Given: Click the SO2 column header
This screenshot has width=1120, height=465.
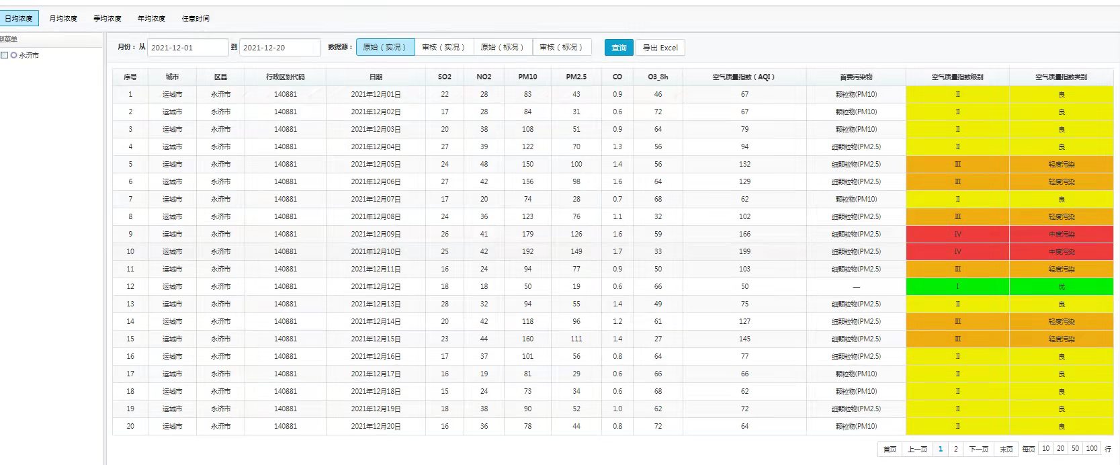Looking at the screenshot, I should click(445, 77).
